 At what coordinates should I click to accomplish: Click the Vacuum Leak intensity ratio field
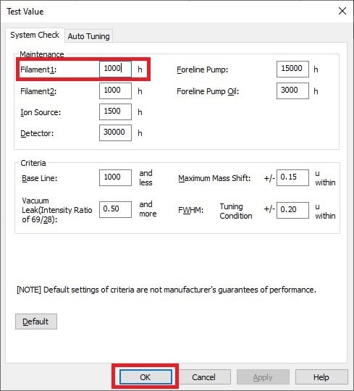tap(115, 209)
